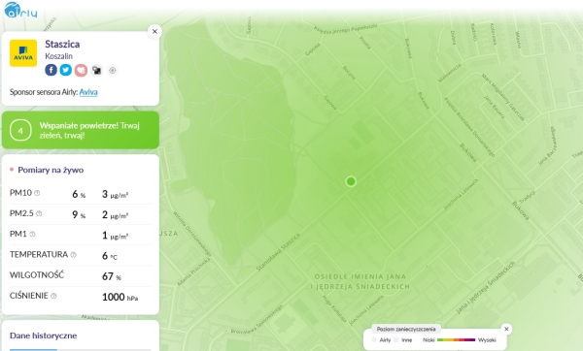
Task: Center the map using the locate icon
Action: [113, 70]
